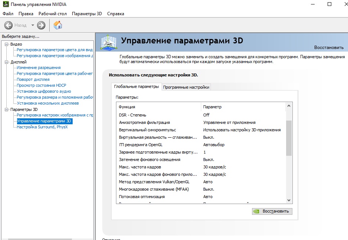Click the Forward arrow icon
The image size is (348, 240).
click(41, 25)
